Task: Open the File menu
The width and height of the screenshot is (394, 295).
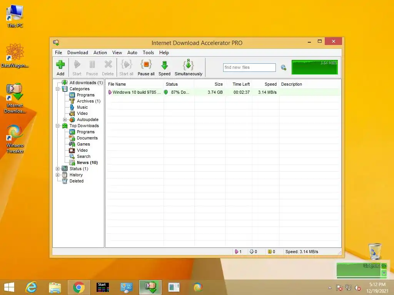Action: pos(58,52)
